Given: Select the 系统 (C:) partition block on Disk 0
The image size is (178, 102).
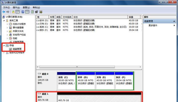Looking at the screenshot, I should tap(66, 81).
